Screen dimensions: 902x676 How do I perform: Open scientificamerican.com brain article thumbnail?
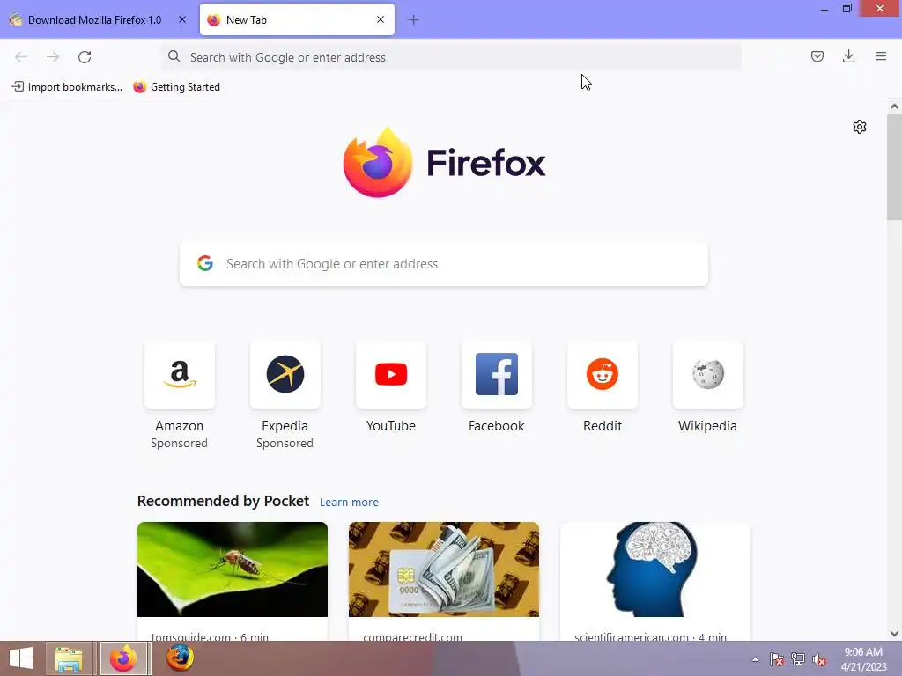click(x=655, y=569)
